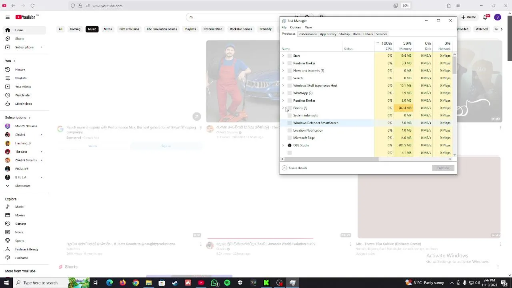Viewport: 512px width, 288px height.
Task: Toggle the YouTube hamburger guide menu
Action: pos(8,17)
